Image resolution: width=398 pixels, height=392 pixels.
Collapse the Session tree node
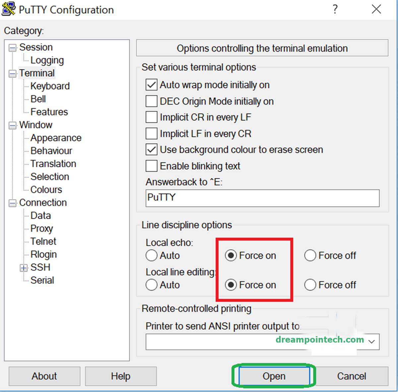[12, 48]
